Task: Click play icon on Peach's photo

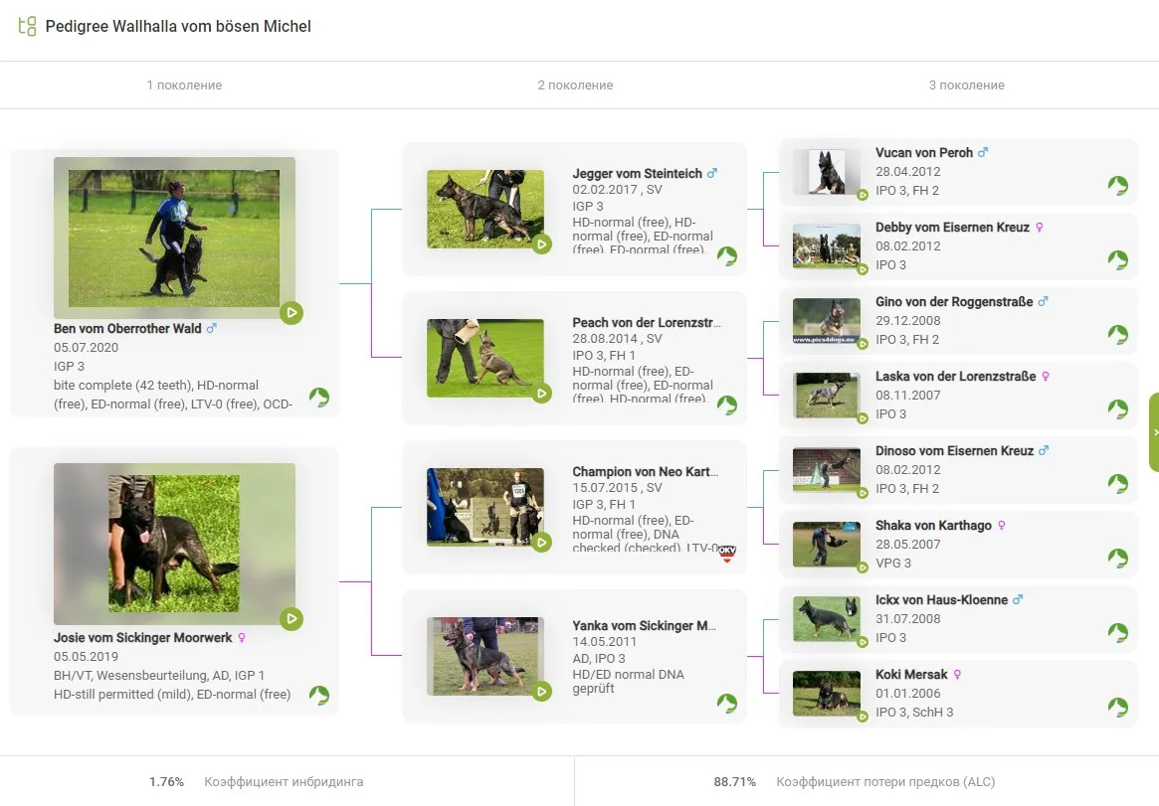Action: [x=541, y=394]
